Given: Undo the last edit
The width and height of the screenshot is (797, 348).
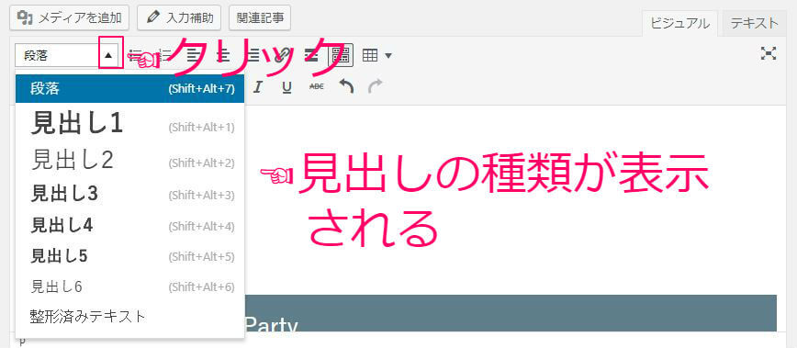Looking at the screenshot, I should tap(346, 87).
